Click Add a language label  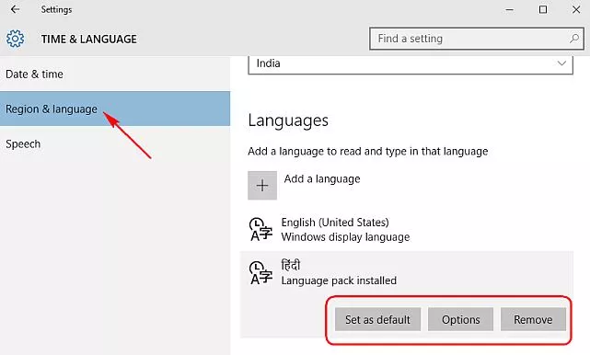click(x=322, y=179)
